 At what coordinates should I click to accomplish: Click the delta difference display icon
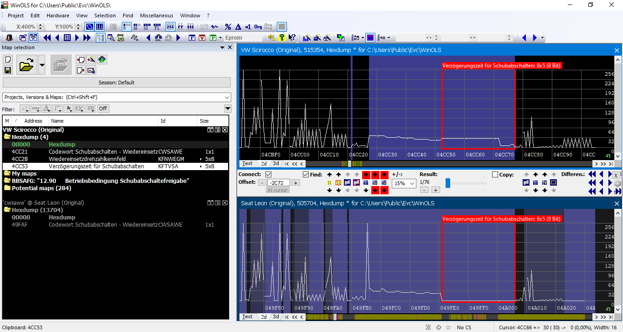click(x=238, y=26)
